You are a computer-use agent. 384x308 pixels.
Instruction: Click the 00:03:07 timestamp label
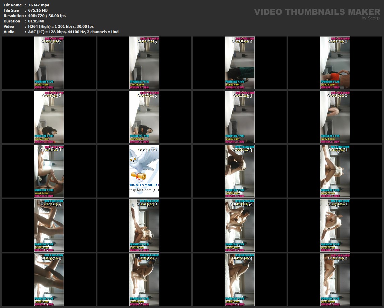52,41
